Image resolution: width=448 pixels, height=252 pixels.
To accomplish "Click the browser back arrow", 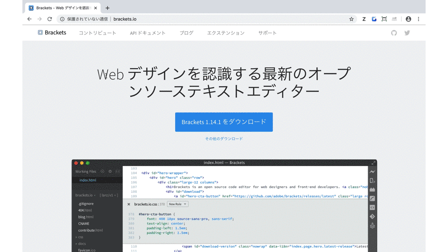I will pos(29,19).
